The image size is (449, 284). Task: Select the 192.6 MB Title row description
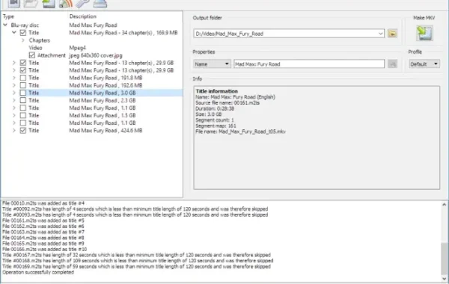pyautogui.click(x=106, y=85)
